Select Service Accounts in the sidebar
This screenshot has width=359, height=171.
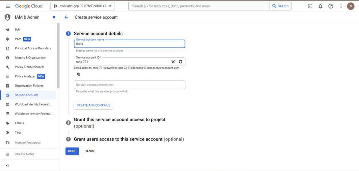27,95
